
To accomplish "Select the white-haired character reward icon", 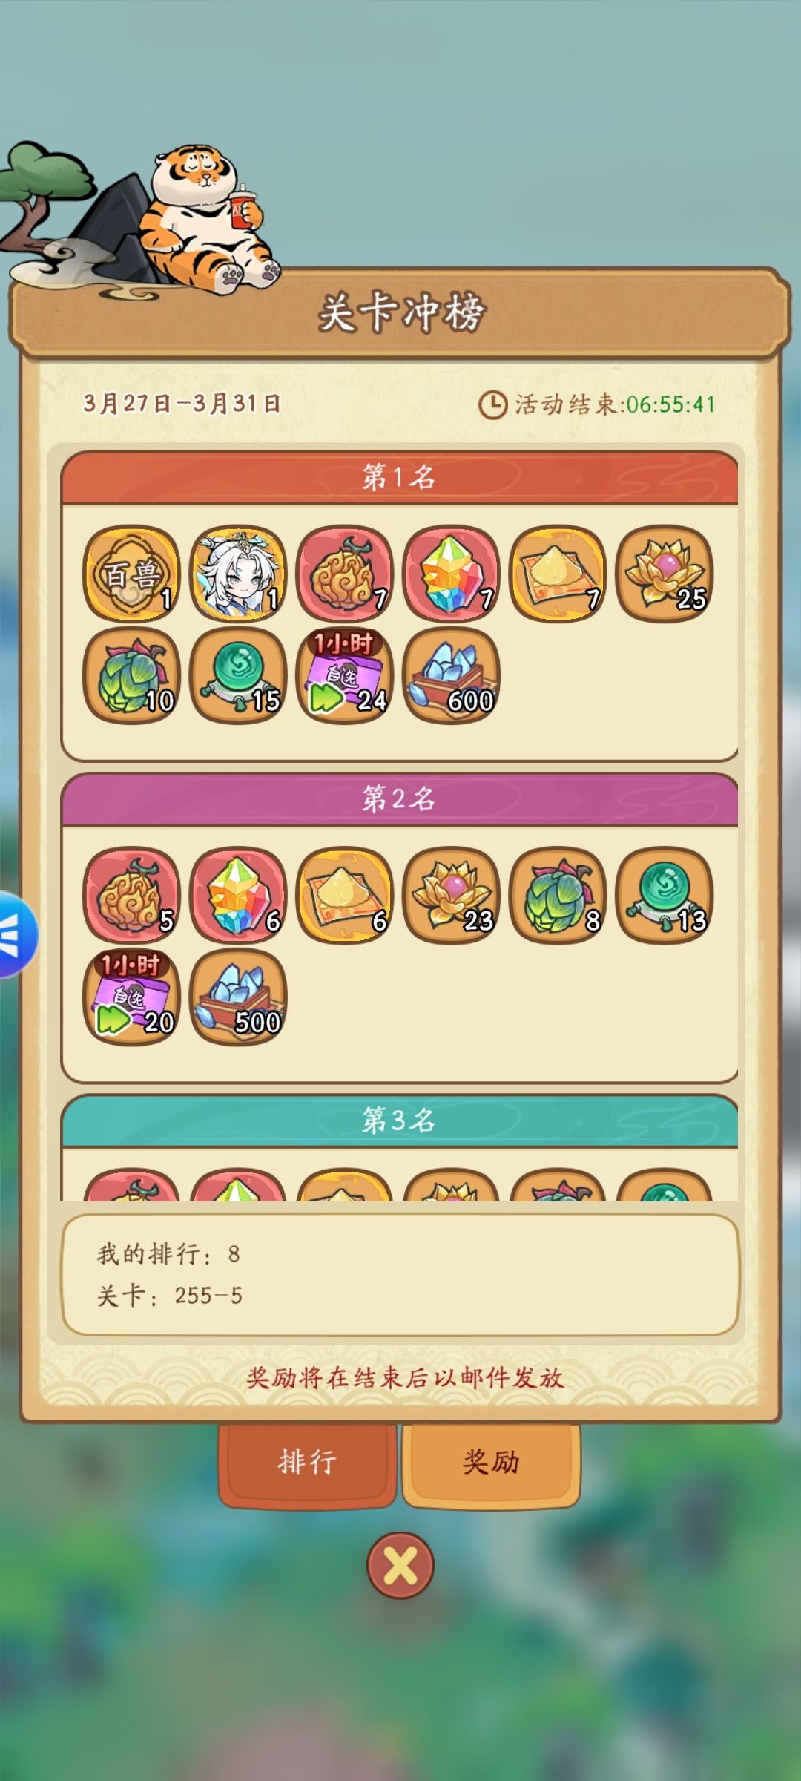I will [x=238, y=573].
